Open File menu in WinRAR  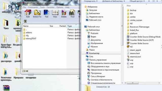point(24,7)
